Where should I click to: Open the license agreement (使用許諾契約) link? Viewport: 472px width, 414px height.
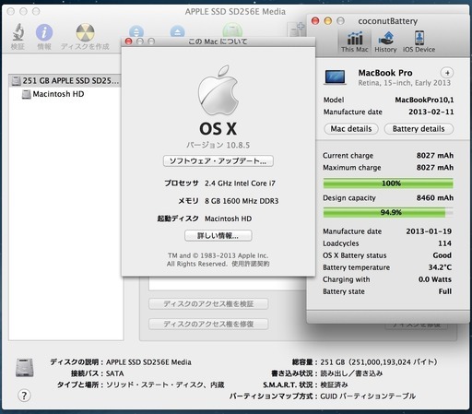point(251,264)
